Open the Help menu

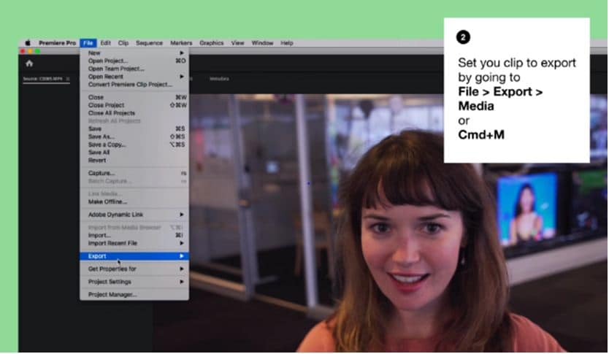(287, 43)
